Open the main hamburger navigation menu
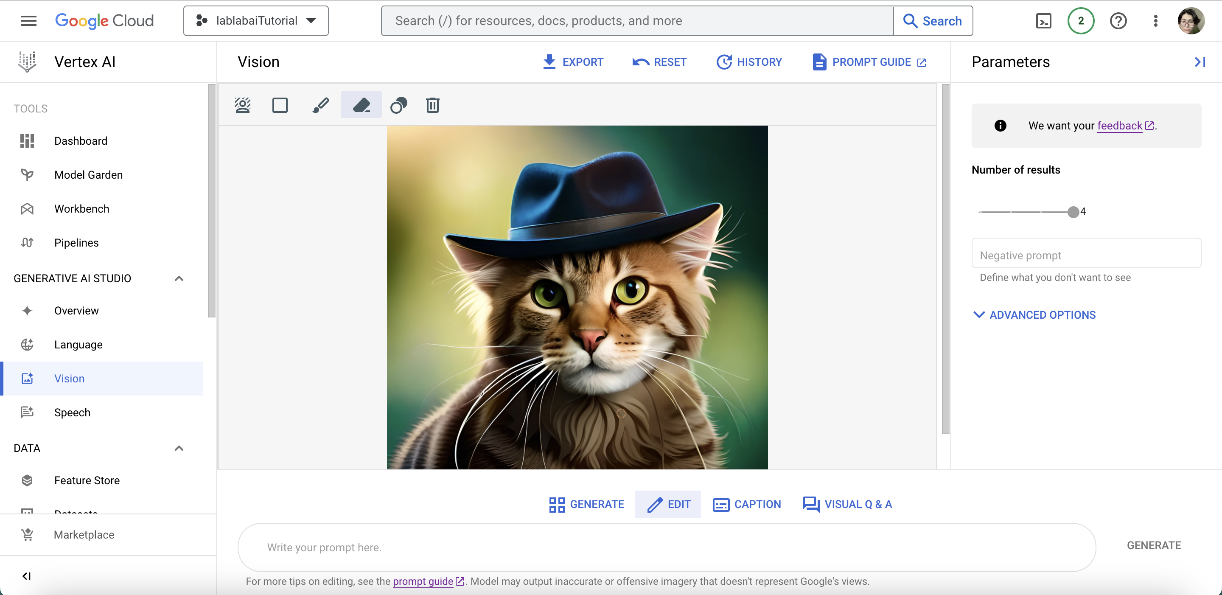Screen dimensions: 1222x595 (x=28, y=21)
